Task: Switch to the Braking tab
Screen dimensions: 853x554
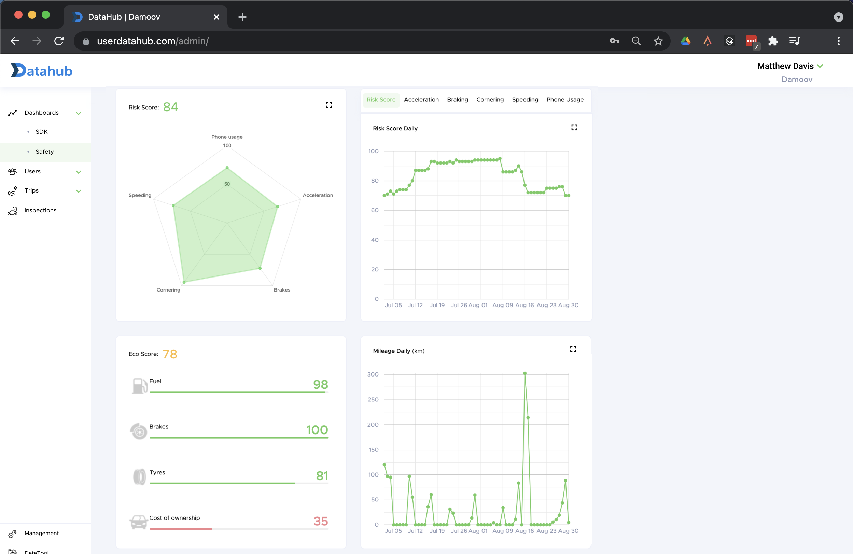Action: coord(457,100)
